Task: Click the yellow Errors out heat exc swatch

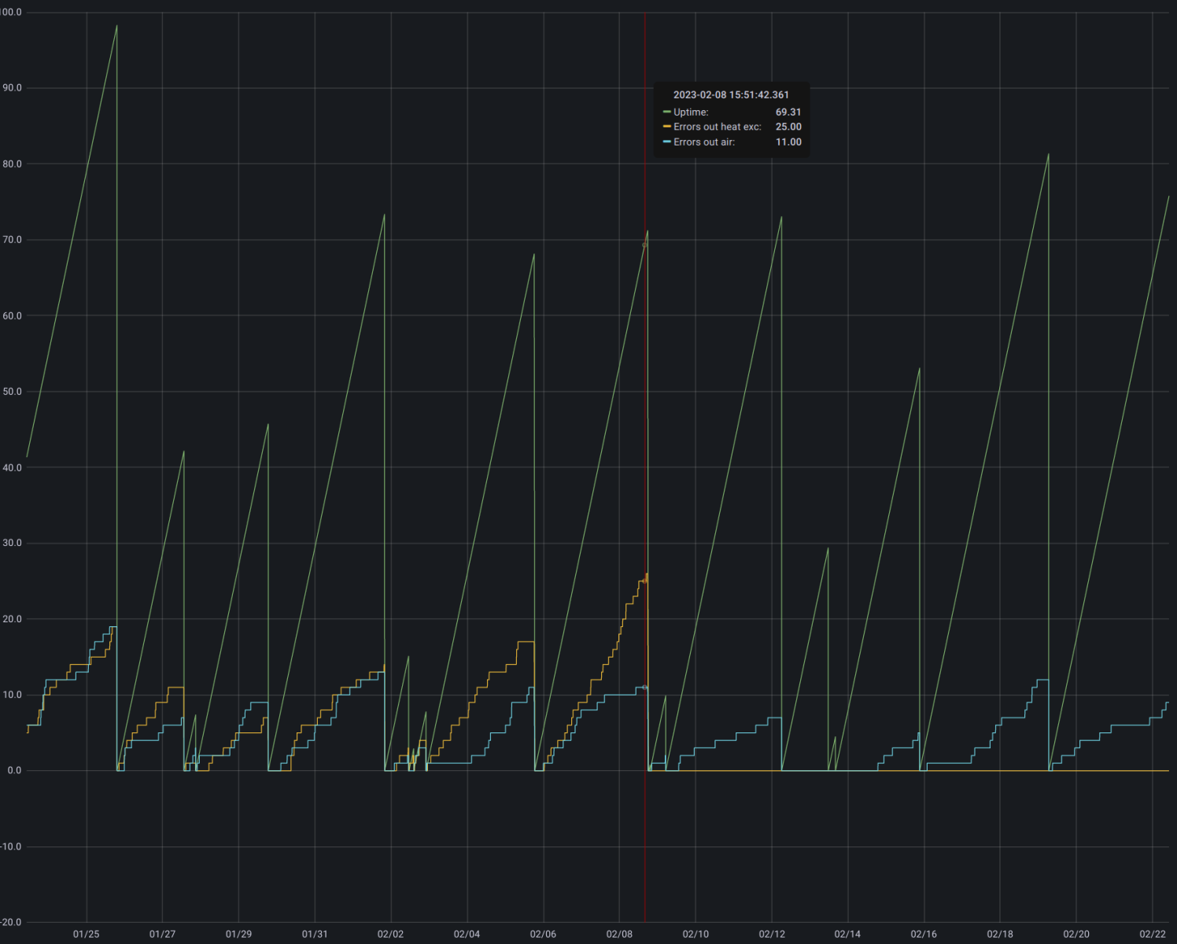Action: pyautogui.click(x=666, y=127)
